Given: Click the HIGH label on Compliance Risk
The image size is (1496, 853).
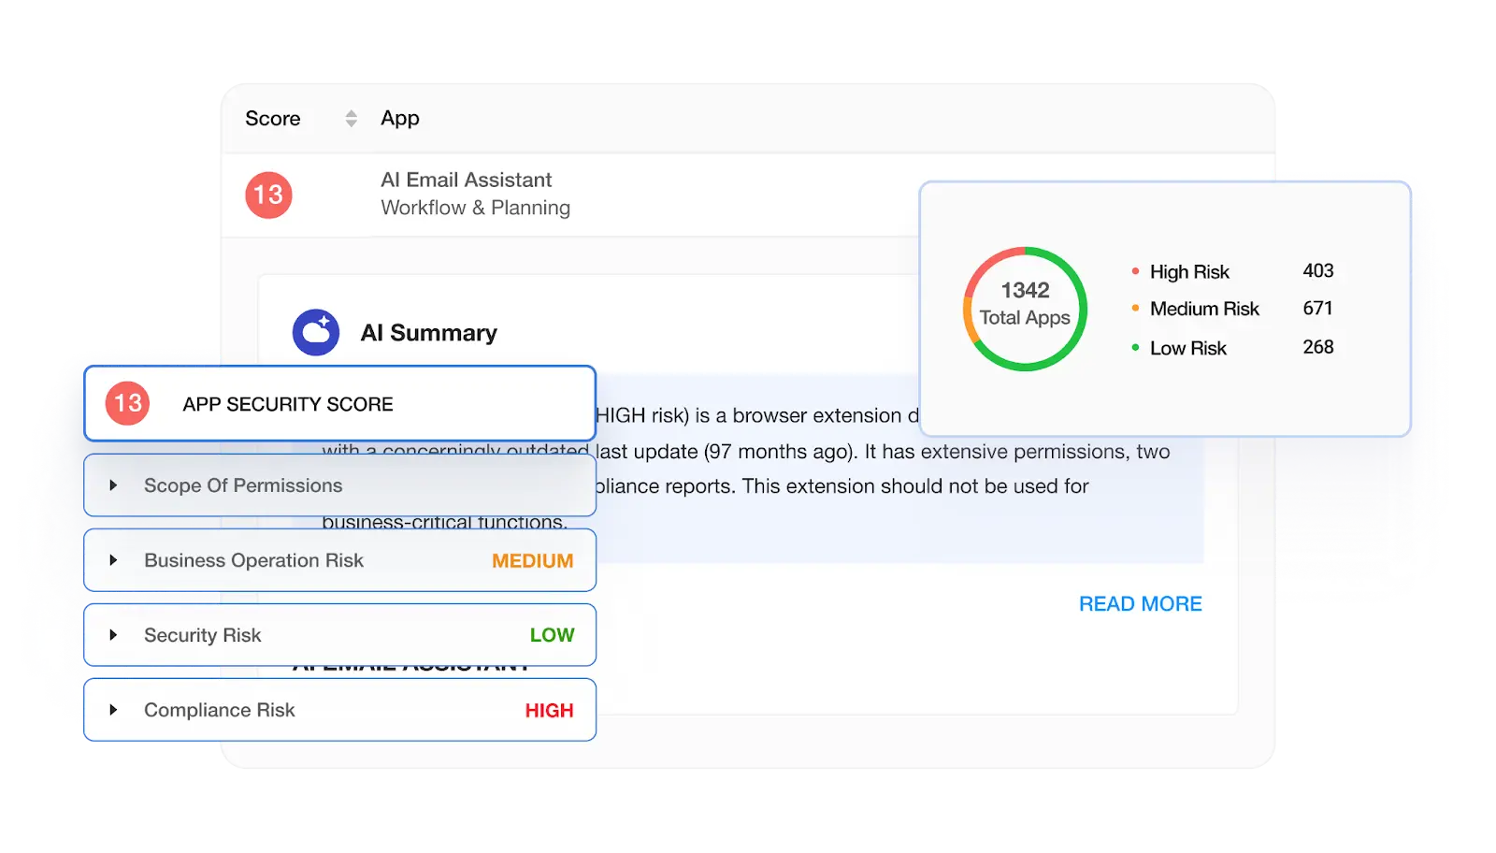Looking at the screenshot, I should coord(549,710).
